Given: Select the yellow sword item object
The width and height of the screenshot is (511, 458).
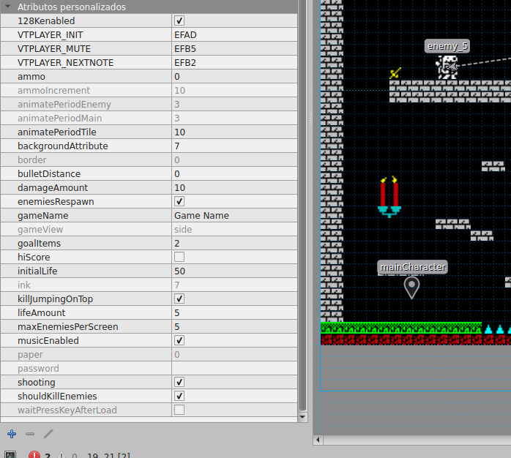Looking at the screenshot, I should (395, 73).
